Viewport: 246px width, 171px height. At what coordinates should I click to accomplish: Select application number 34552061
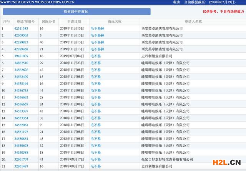(x=21, y=125)
